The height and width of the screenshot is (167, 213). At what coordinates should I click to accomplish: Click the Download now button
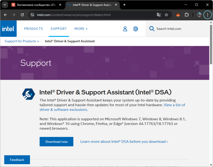point(56,142)
